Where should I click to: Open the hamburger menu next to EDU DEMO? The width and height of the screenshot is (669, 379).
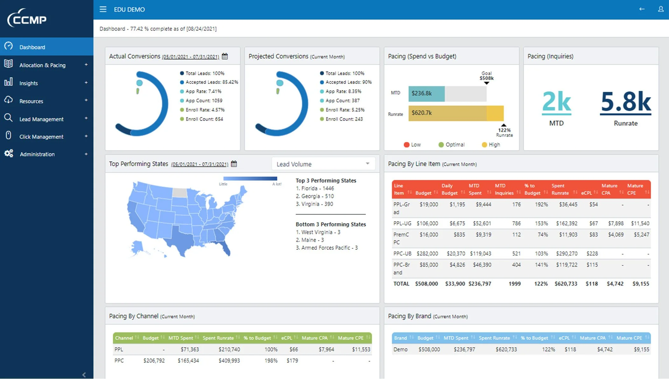[x=103, y=9]
